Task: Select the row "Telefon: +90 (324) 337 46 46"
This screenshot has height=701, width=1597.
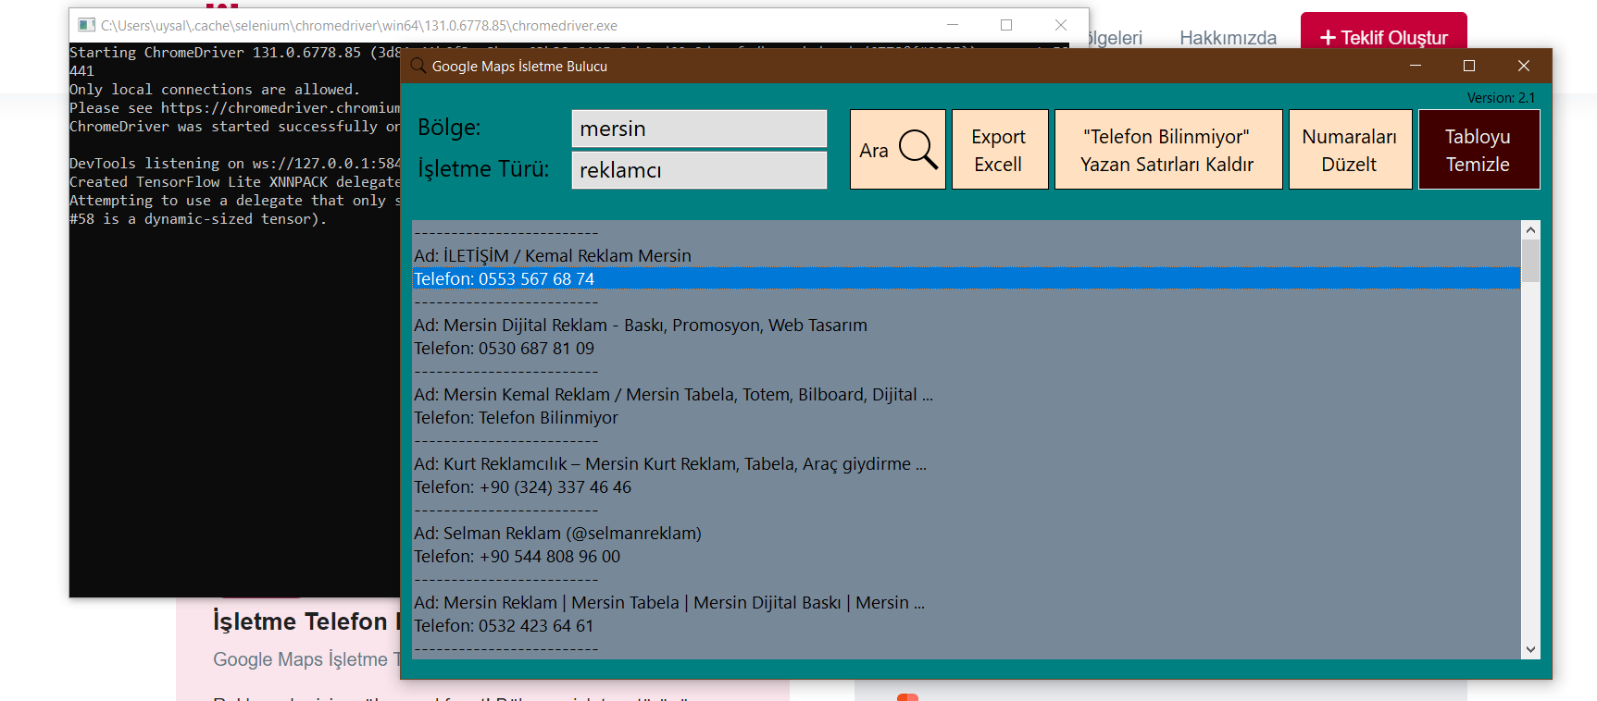Action: (x=966, y=486)
